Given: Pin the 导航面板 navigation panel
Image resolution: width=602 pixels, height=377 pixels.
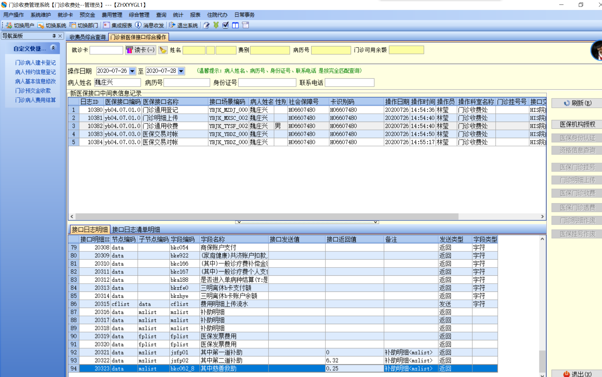Looking at the screenshot, I should 54,36.
